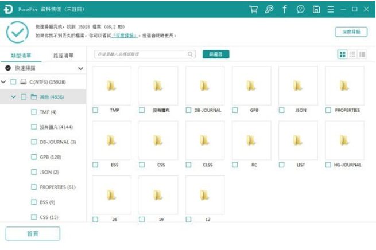
Task: Collapse the 快速掃描 dropdown chevron
Action: point(80,68)
